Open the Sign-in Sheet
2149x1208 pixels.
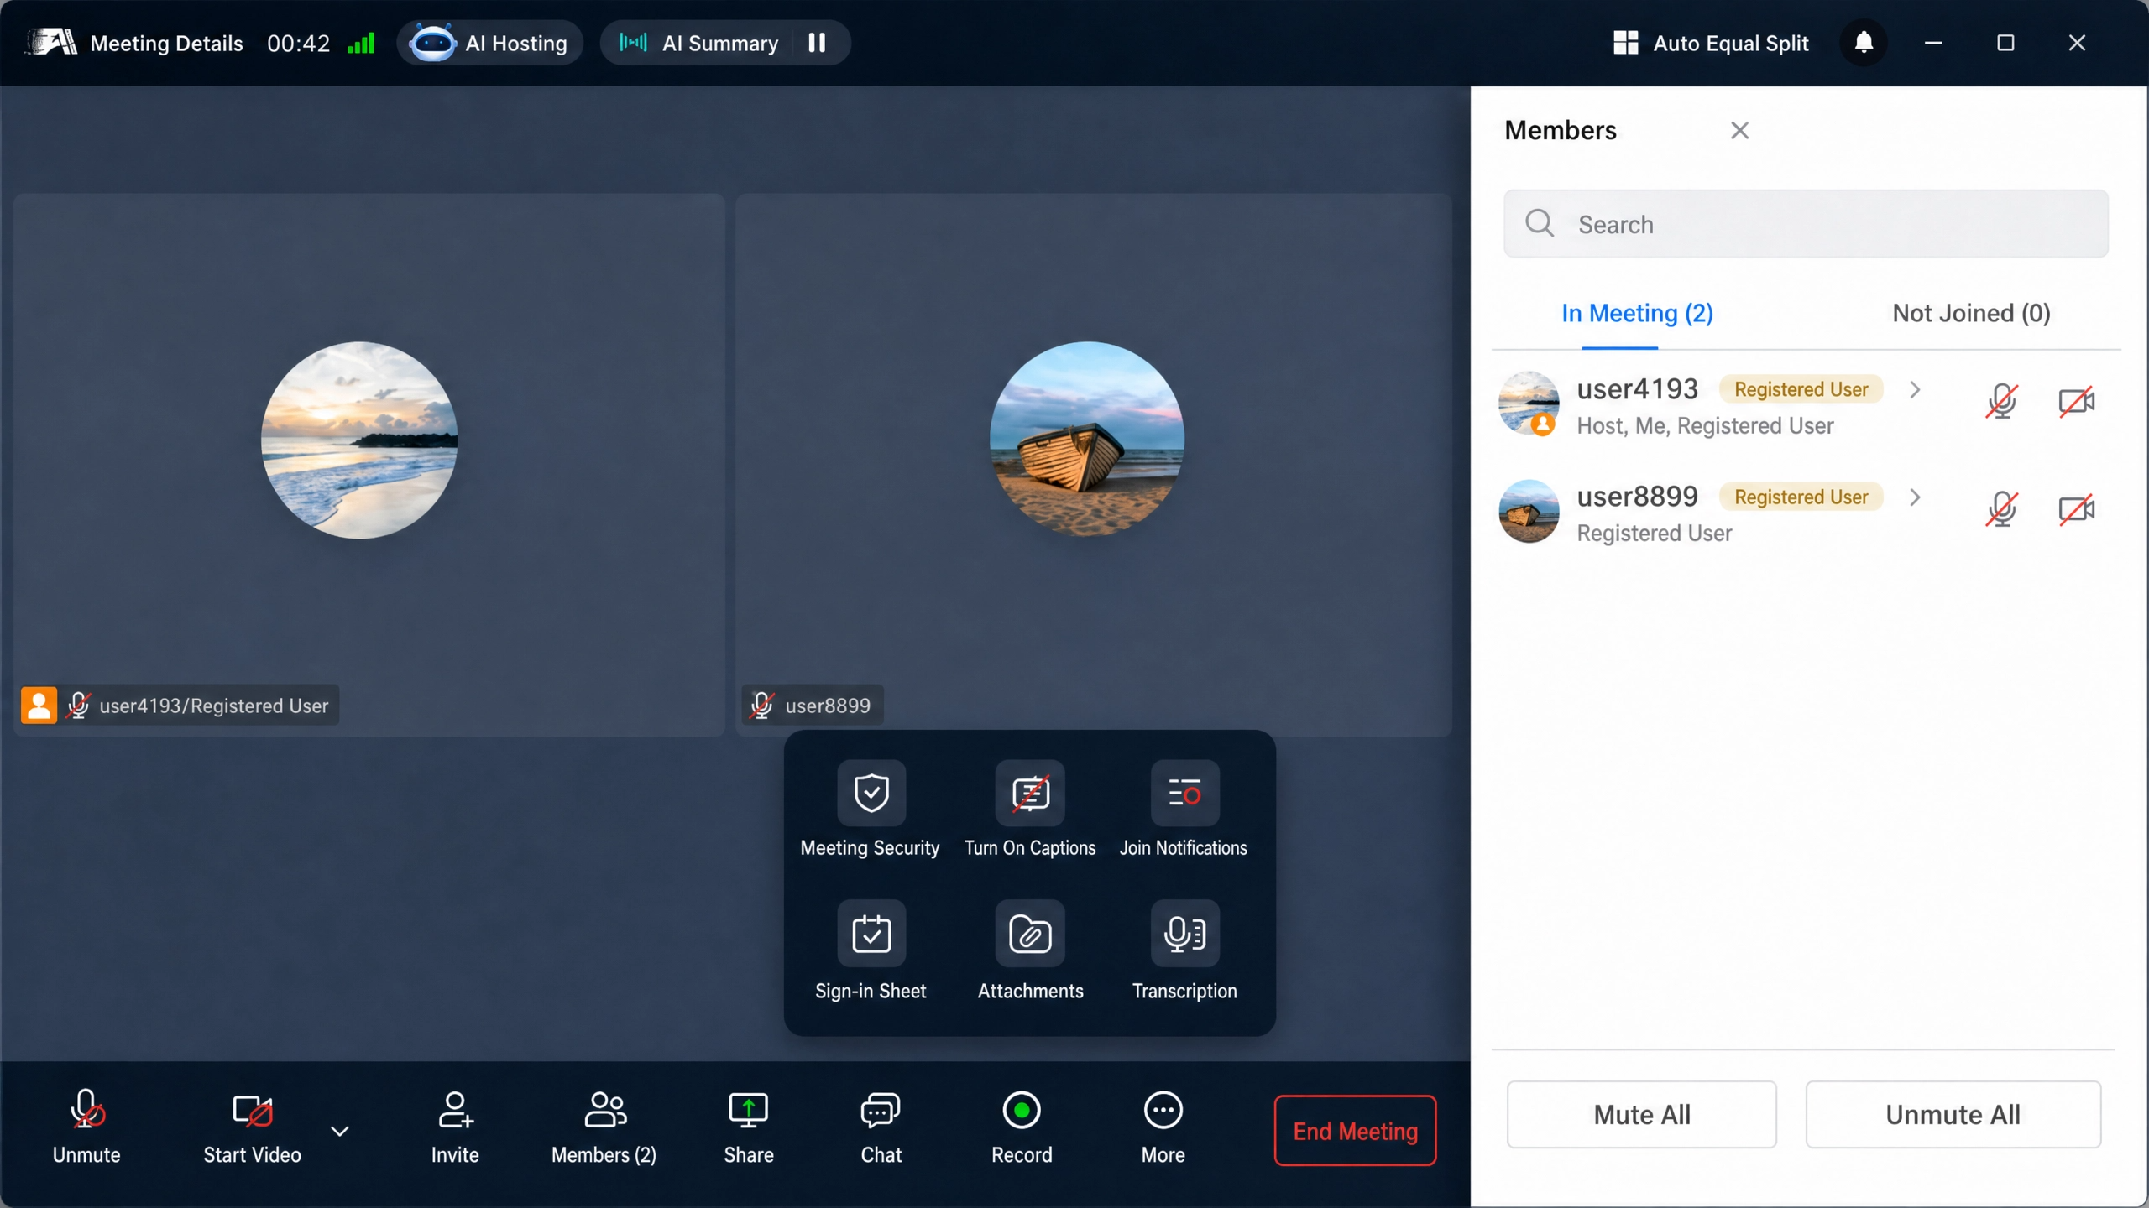871,950
